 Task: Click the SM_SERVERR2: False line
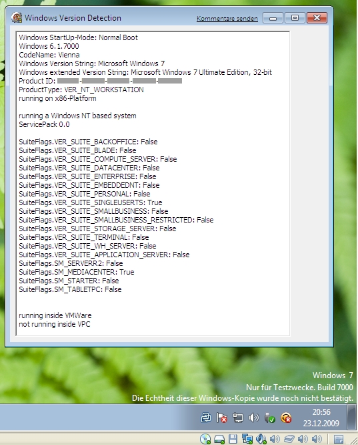(71, 263)
